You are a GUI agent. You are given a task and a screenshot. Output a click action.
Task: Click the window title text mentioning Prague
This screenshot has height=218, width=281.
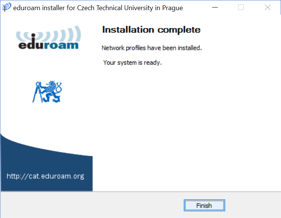click(98, 8)
